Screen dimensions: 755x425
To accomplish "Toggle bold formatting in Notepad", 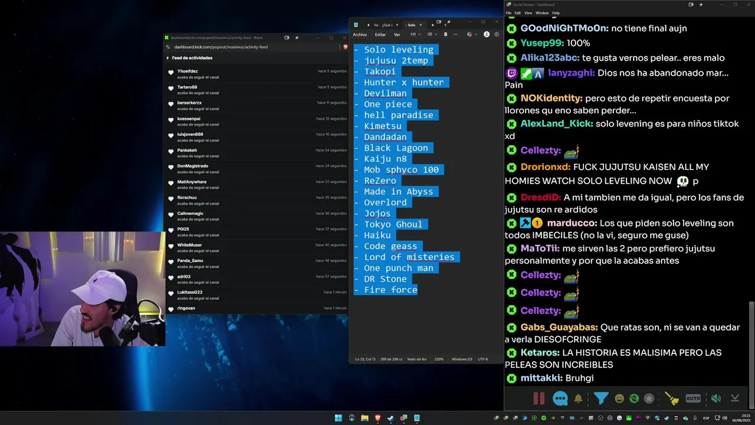I will tap(445, 34).
